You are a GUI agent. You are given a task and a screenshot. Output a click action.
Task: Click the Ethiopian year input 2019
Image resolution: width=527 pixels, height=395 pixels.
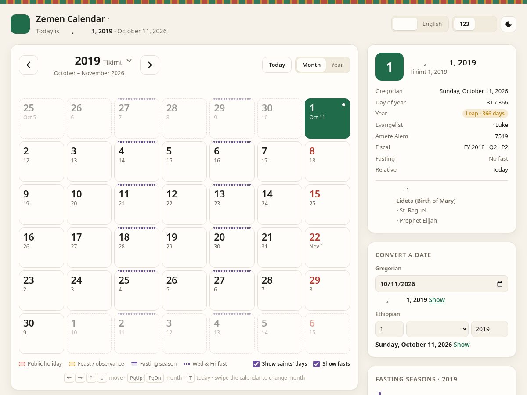[490, 329]
